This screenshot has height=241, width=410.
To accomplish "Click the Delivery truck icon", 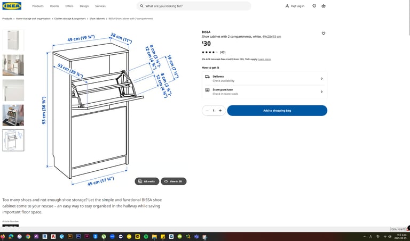I will 207,77.
